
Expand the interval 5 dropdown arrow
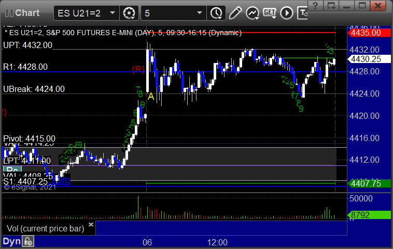pyautogui.click(x=200, y=12)
